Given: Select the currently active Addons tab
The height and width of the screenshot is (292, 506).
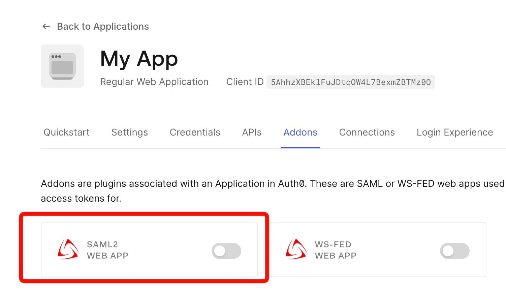Looking at the screenshot, I should [300, 132].
